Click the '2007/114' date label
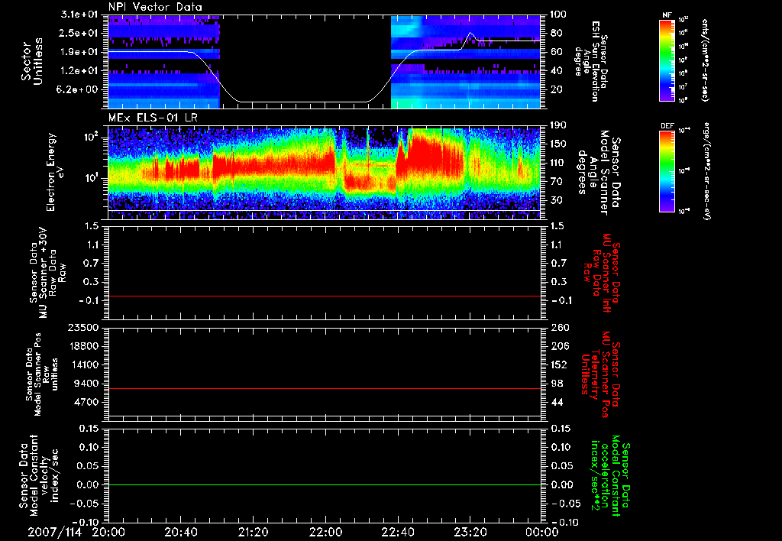782x541 pixels. click(x=54, y=532)
